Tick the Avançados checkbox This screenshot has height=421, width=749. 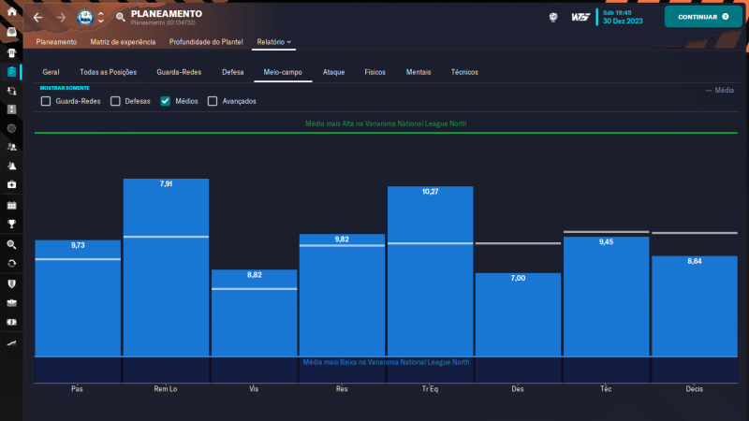pos(213,101)
